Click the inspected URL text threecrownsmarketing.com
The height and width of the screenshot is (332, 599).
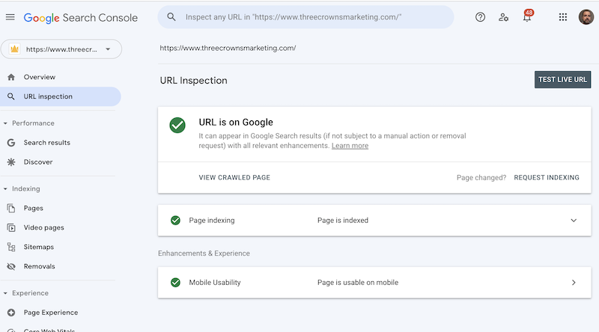coord(228,48)
